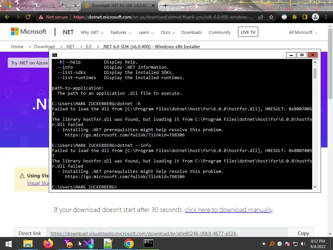Open File Explorer from taskbar
333x250 pixels.
[x=28, y=243]
